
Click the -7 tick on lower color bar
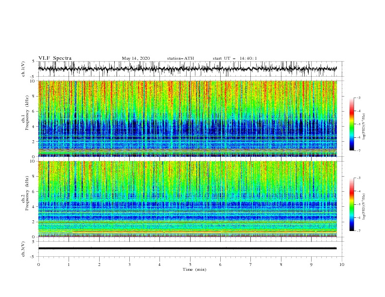coord(358,231)
